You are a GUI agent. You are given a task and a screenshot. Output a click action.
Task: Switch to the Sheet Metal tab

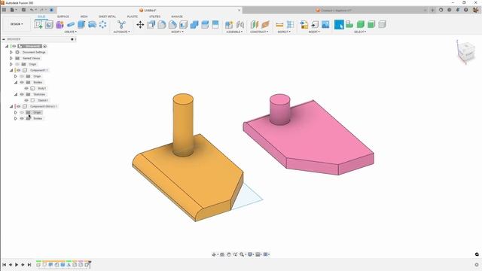107,17
